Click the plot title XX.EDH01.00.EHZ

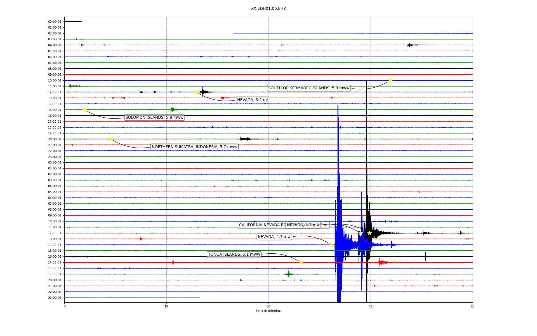tap(268, 9)
